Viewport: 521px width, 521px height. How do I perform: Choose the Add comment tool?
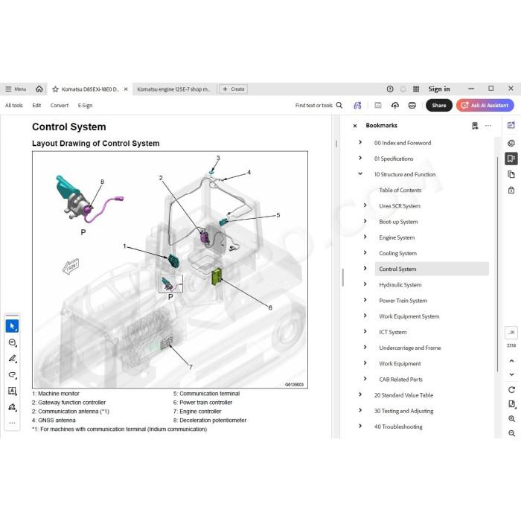tap(13, 342)
